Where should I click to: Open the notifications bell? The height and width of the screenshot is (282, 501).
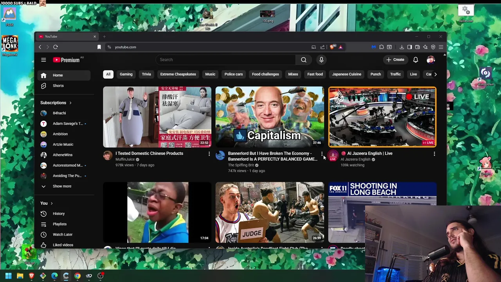416,60
